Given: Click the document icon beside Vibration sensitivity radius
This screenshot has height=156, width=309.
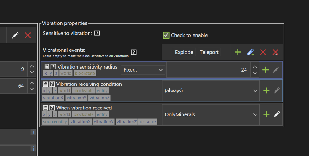Looking at the screenshot, I should click(47, 67).
